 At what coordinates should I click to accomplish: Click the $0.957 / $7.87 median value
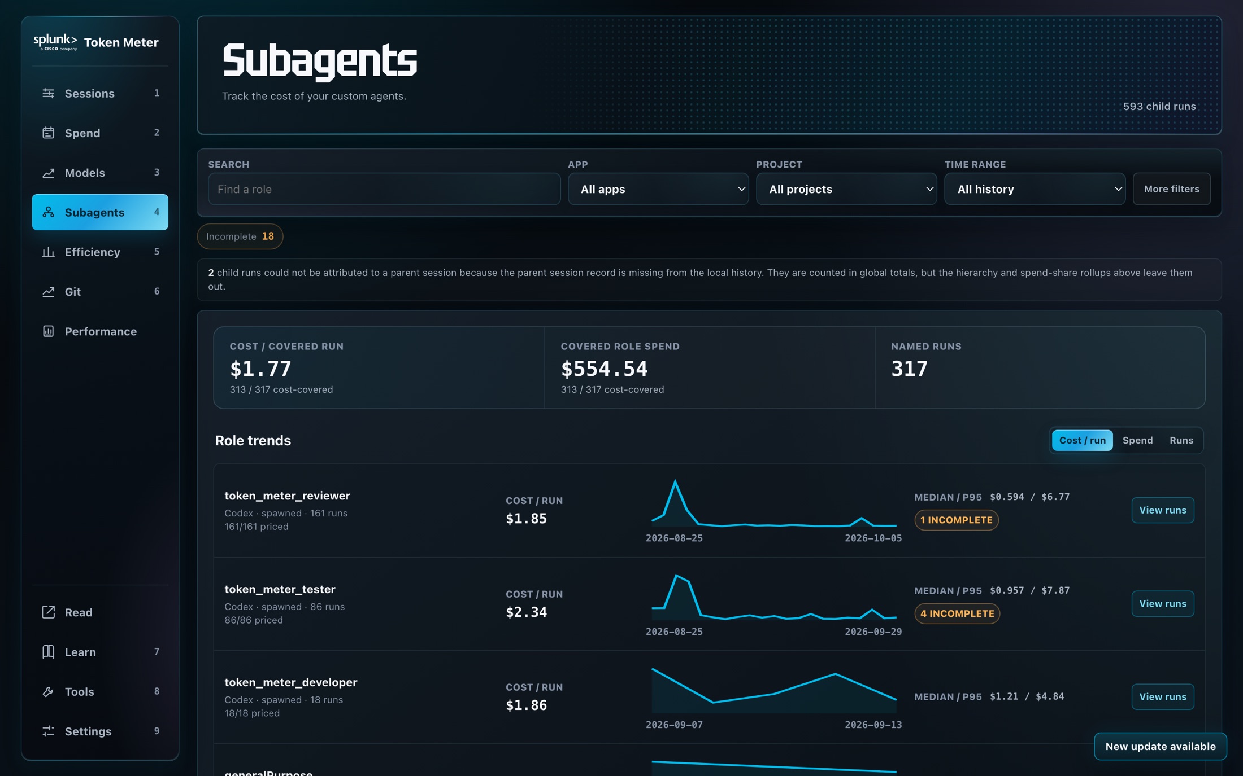click(1030, 591)
